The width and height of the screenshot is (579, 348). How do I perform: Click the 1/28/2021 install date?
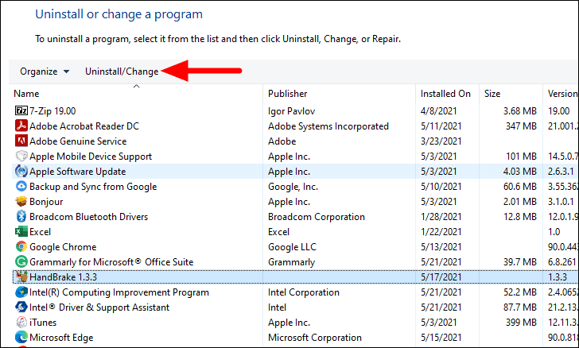441,217
